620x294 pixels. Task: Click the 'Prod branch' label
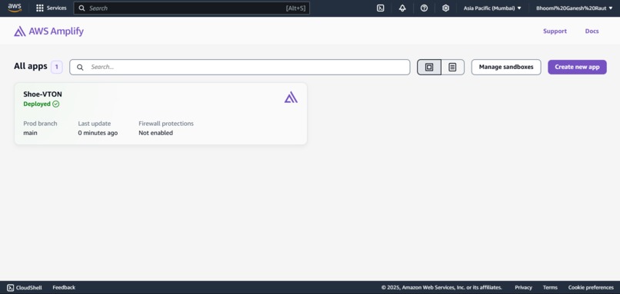(40, 124)
